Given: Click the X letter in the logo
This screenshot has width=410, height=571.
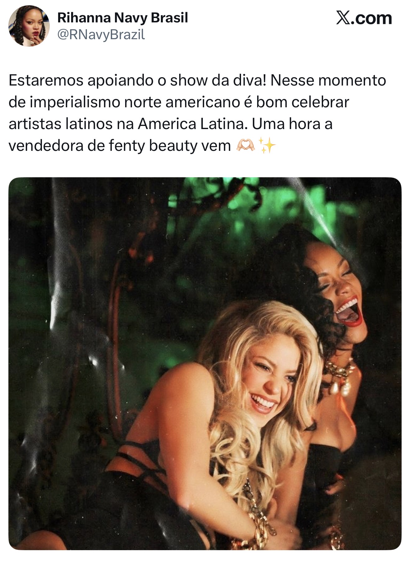Looking at the screenshot, I should pos(343,18).
